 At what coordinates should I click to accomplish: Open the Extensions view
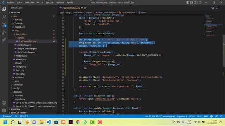[4, 41]
